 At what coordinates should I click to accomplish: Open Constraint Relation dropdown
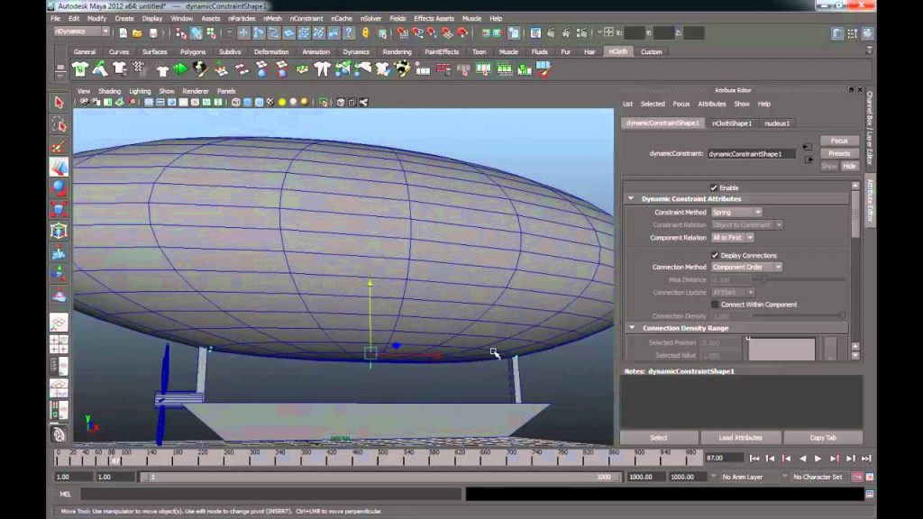pyautogui.click(x=747, y=224)
